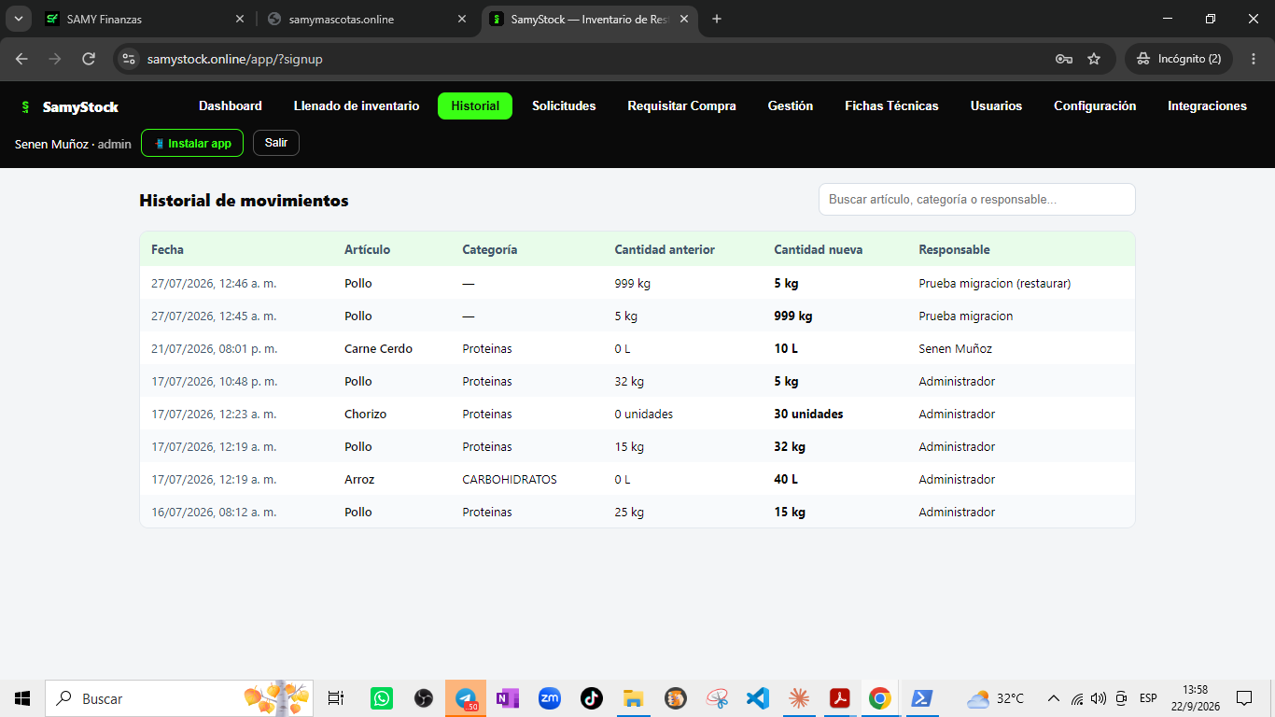
Task: Open a new browser tab
Action: (717, 19)
